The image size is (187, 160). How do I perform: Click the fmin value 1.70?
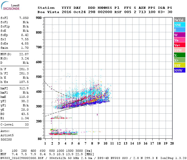pyautogui.click(x=25, y=48)
